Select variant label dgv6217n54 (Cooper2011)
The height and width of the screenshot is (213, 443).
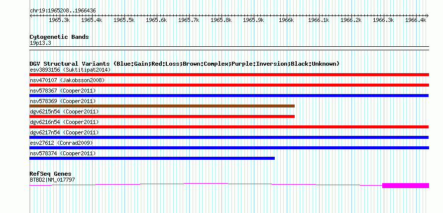tap(64, 132)
